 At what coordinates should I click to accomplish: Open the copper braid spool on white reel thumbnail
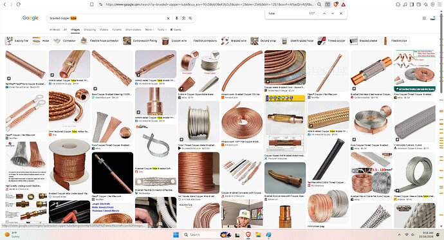click(69, 165)
